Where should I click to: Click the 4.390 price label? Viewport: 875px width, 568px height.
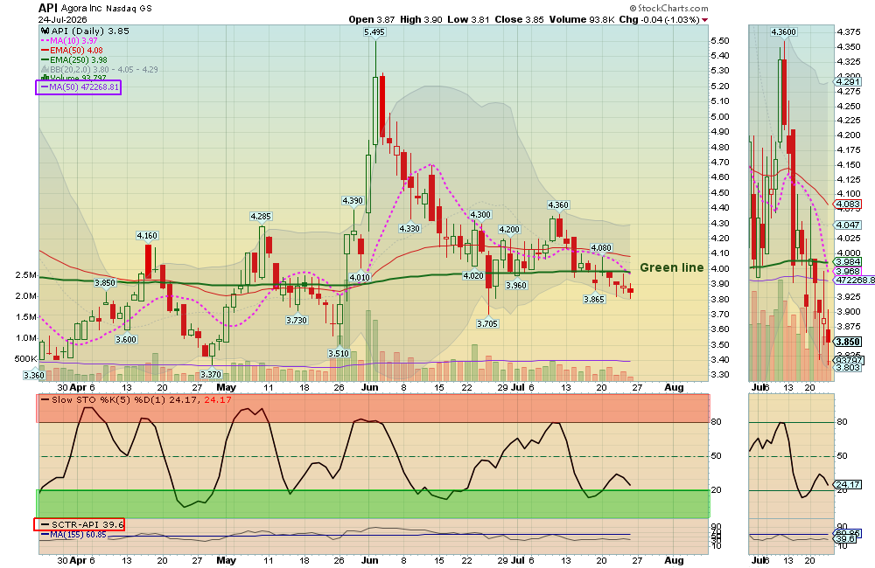click(x=353, y=201)
